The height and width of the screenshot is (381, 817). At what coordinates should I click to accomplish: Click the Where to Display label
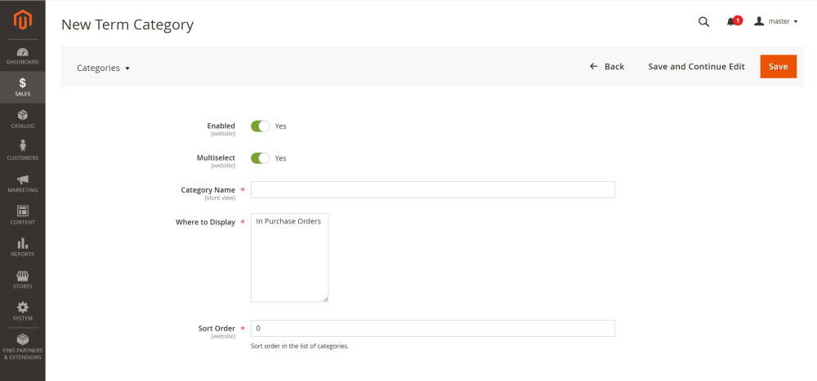click(x=205, y=222)
